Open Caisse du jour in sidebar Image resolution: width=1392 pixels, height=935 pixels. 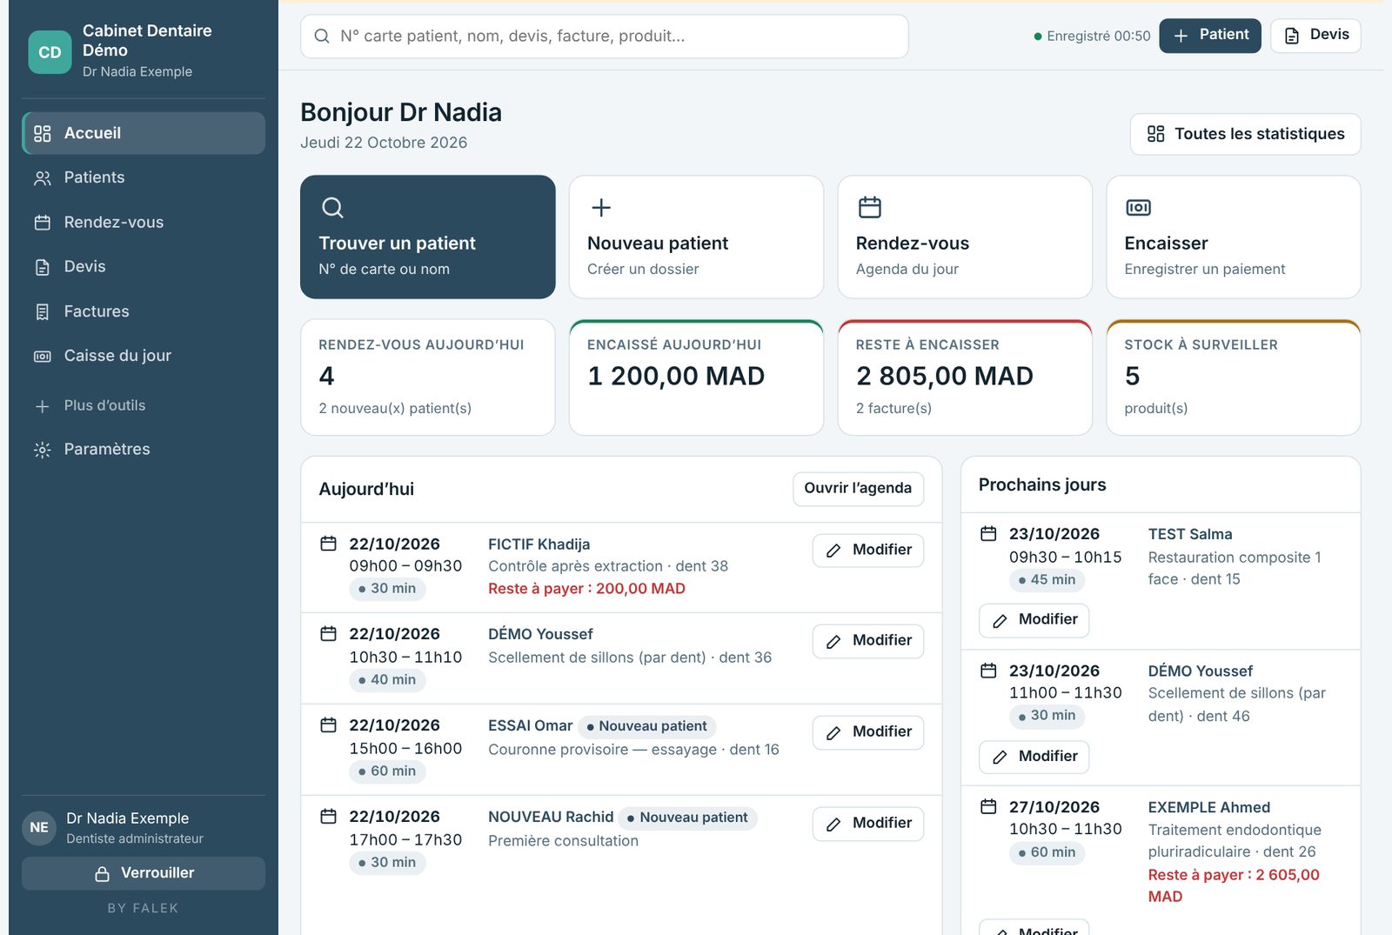pos(144,356)
